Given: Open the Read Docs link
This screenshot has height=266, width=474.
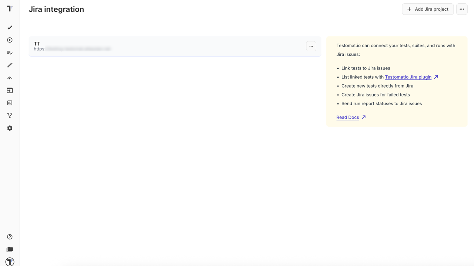Looking at the screenshot, I should coord(347,117).
